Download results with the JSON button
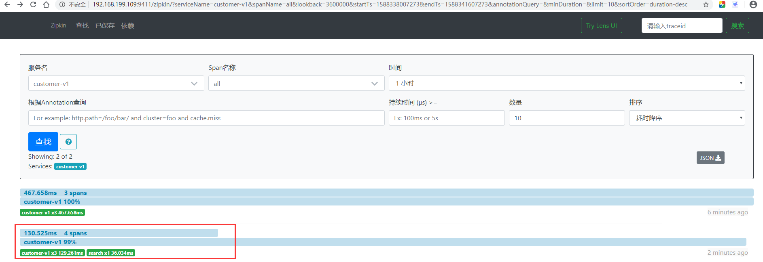The height and width of the screenshot is (262, 763). click(x=710, y=158)
